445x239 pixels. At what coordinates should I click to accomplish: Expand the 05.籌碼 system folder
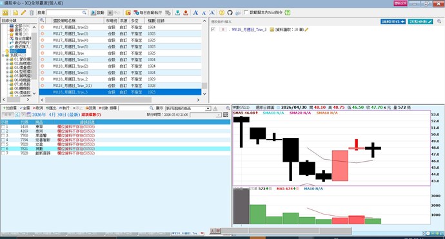pyautogui.click(x=7, y=76)
